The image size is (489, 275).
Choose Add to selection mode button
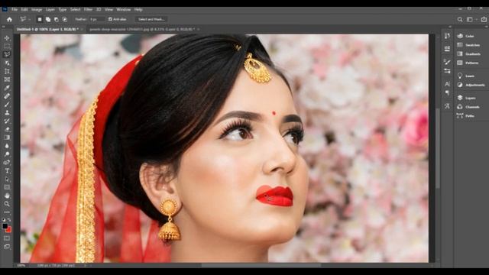click(48, 19)
